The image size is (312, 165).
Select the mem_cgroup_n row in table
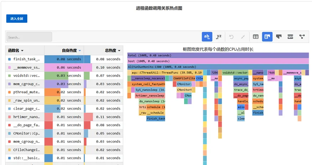(x=64, y=142)
